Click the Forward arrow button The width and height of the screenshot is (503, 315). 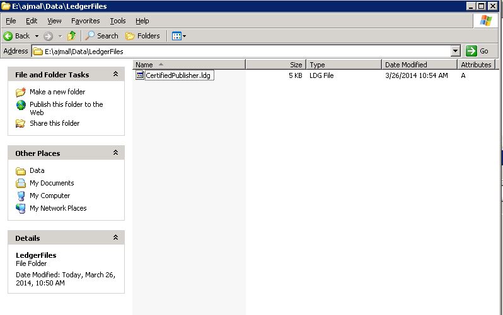pos(48,36)
